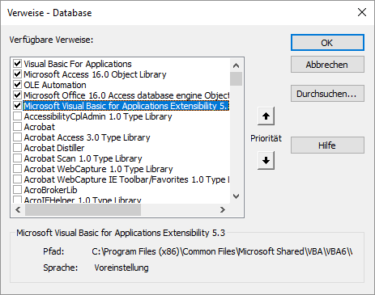The height and width of the screenshot is (295, 375).
Task: Click list vertical scrollbar up arrow
Action: coord(237,65)
